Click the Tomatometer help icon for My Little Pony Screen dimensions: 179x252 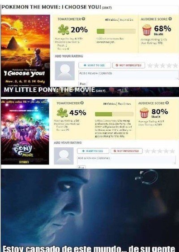(82, 103)
